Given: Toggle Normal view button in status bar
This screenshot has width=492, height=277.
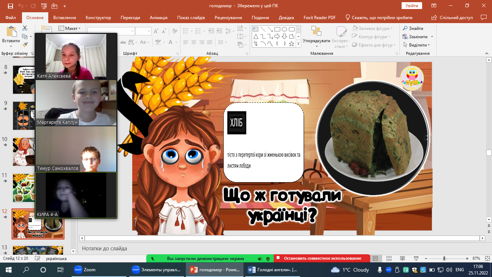Looking at the screenshot, I should click(375, 259).
